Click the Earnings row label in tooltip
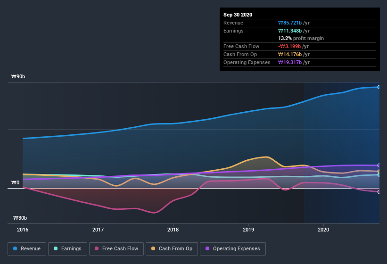The height and width of the screenshot is (264, 387). pos(233,31)
